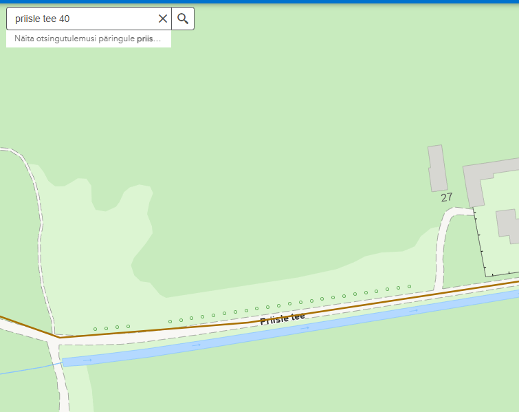The width and height of the screenshot is (519, 412).
Task: Clear the search text with the X icon
Action: tap(162, 19)
